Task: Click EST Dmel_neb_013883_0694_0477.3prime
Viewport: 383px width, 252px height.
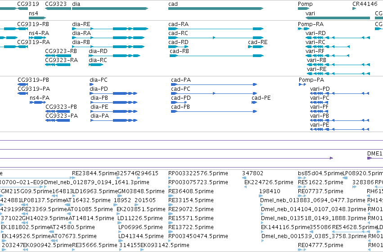Action: 313,200
